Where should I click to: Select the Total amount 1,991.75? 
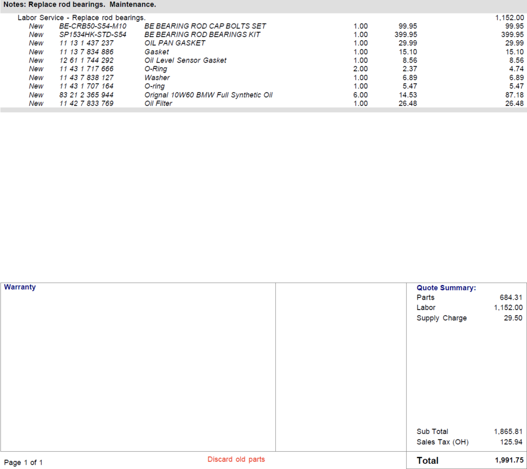coord(509,461)
